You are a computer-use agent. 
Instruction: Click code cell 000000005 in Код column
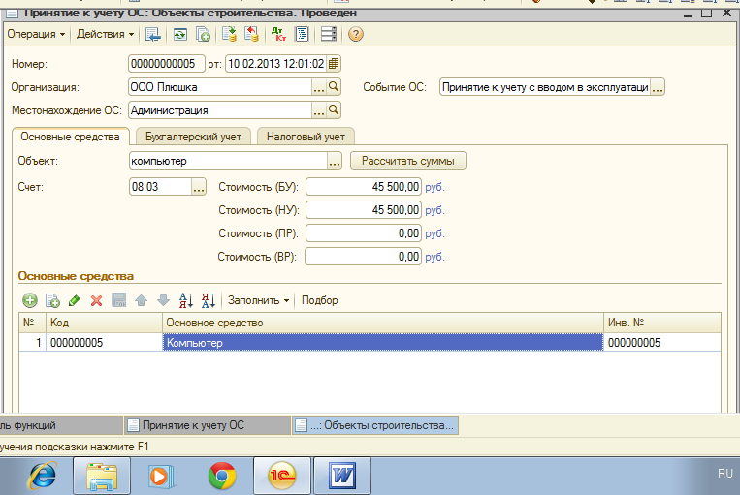point(104,343)
